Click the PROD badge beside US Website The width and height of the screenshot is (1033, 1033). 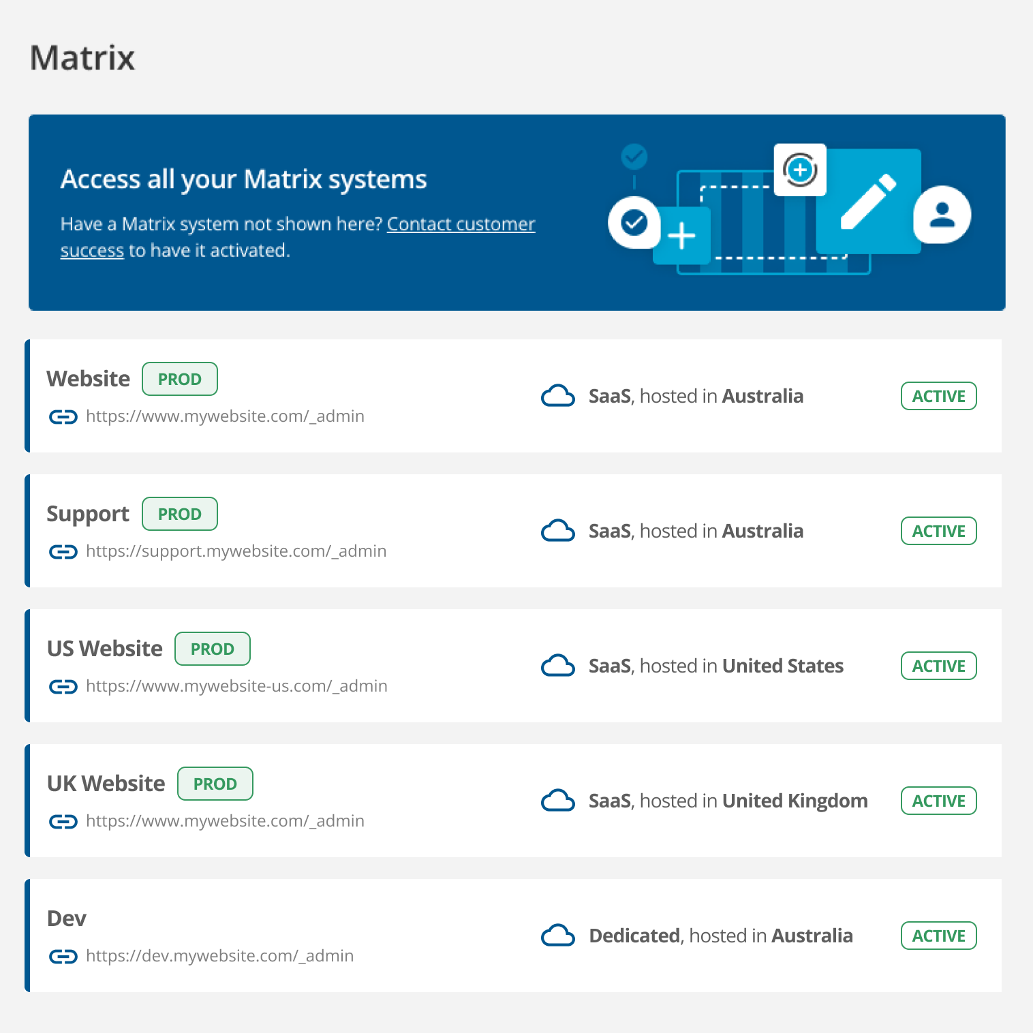(213, 649)
